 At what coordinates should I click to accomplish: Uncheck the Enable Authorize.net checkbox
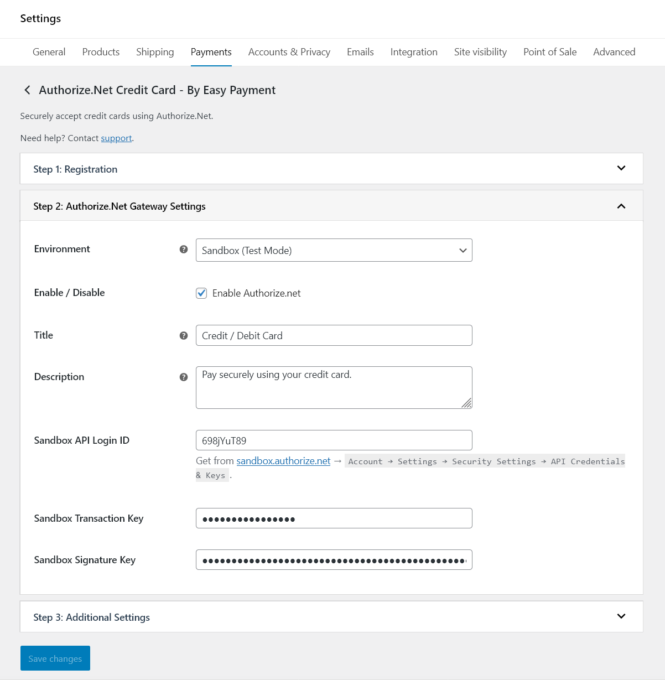pos(201,293)
